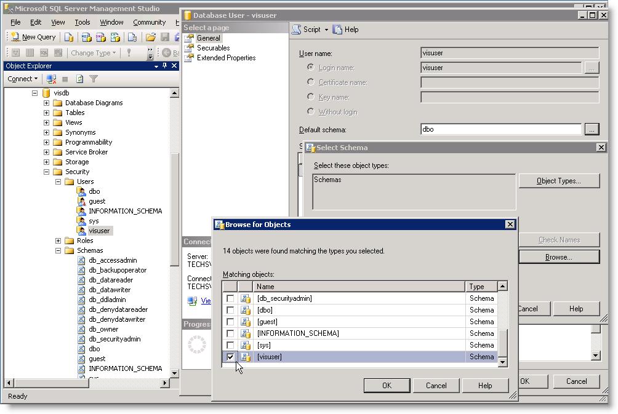Click Default schema ellipsis button

click(x=592, y=129)
